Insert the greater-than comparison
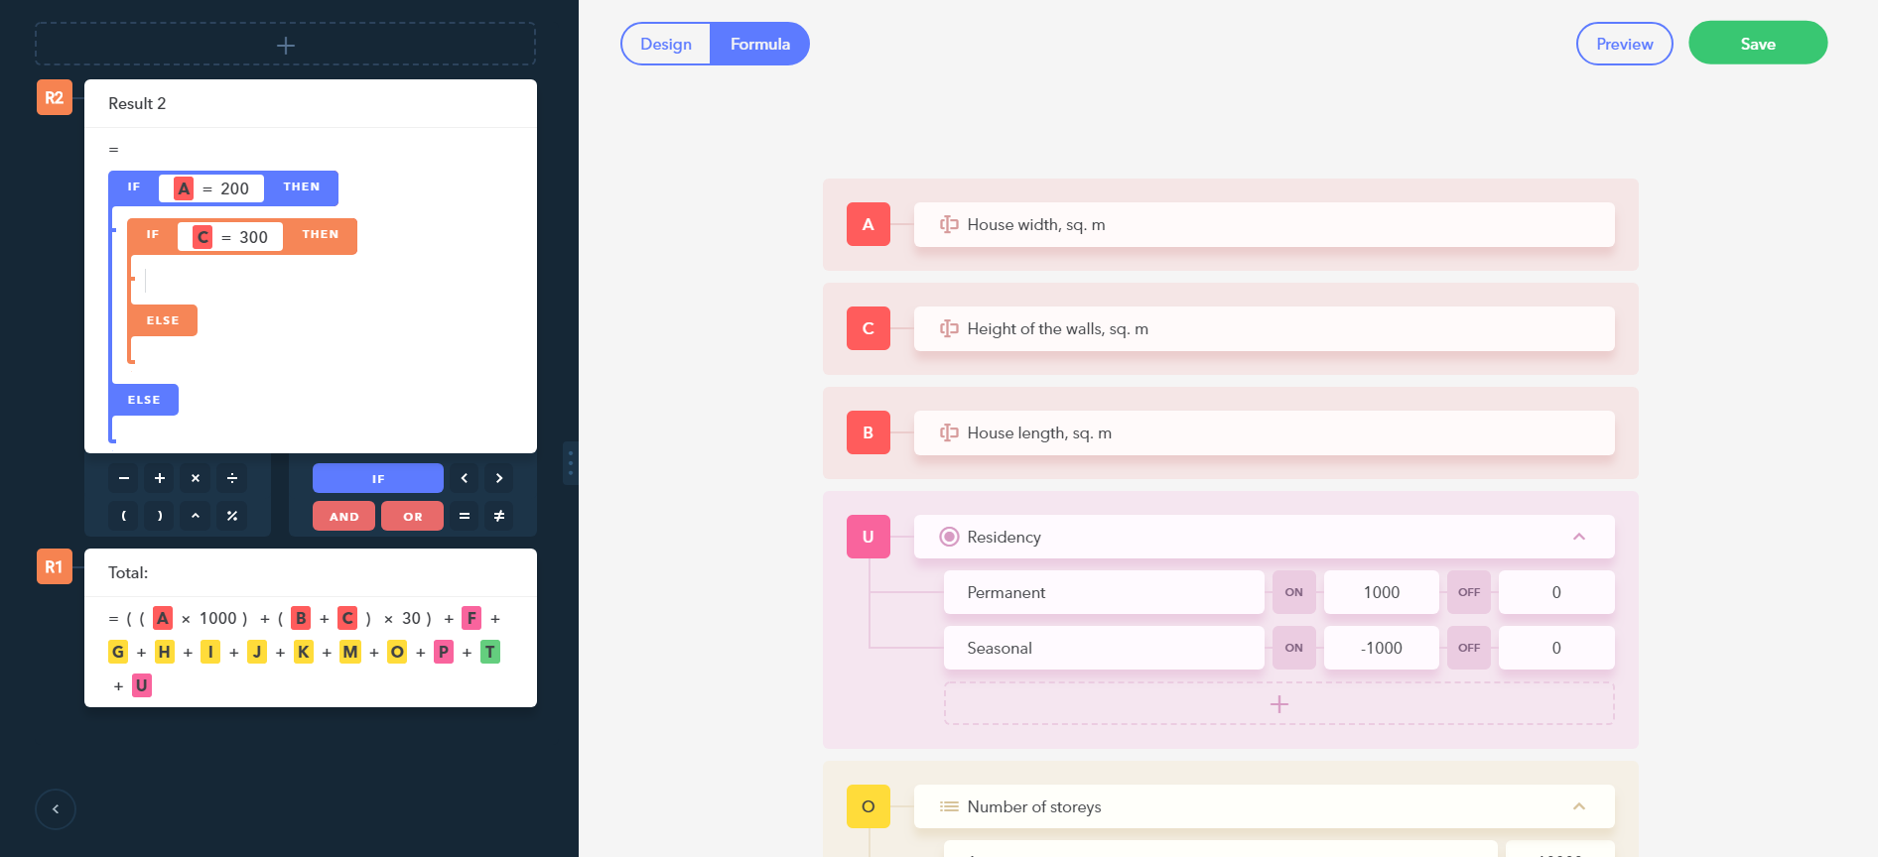The height and width of the screenshot is (857, 1878). tap(499, 478)
